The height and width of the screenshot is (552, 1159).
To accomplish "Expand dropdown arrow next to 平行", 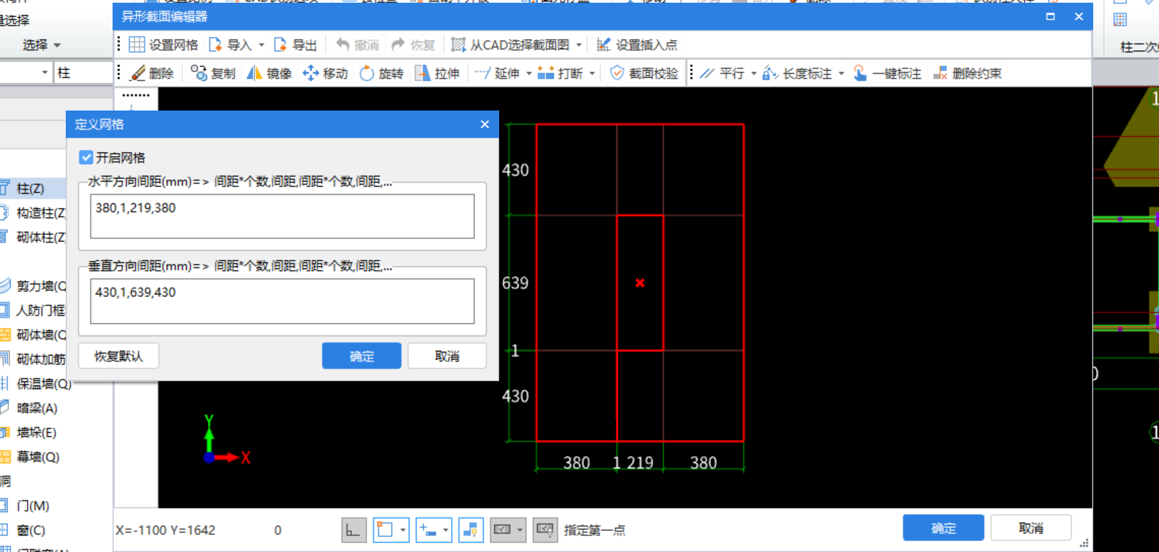I will pyautogui.click(x=753, y=73).
